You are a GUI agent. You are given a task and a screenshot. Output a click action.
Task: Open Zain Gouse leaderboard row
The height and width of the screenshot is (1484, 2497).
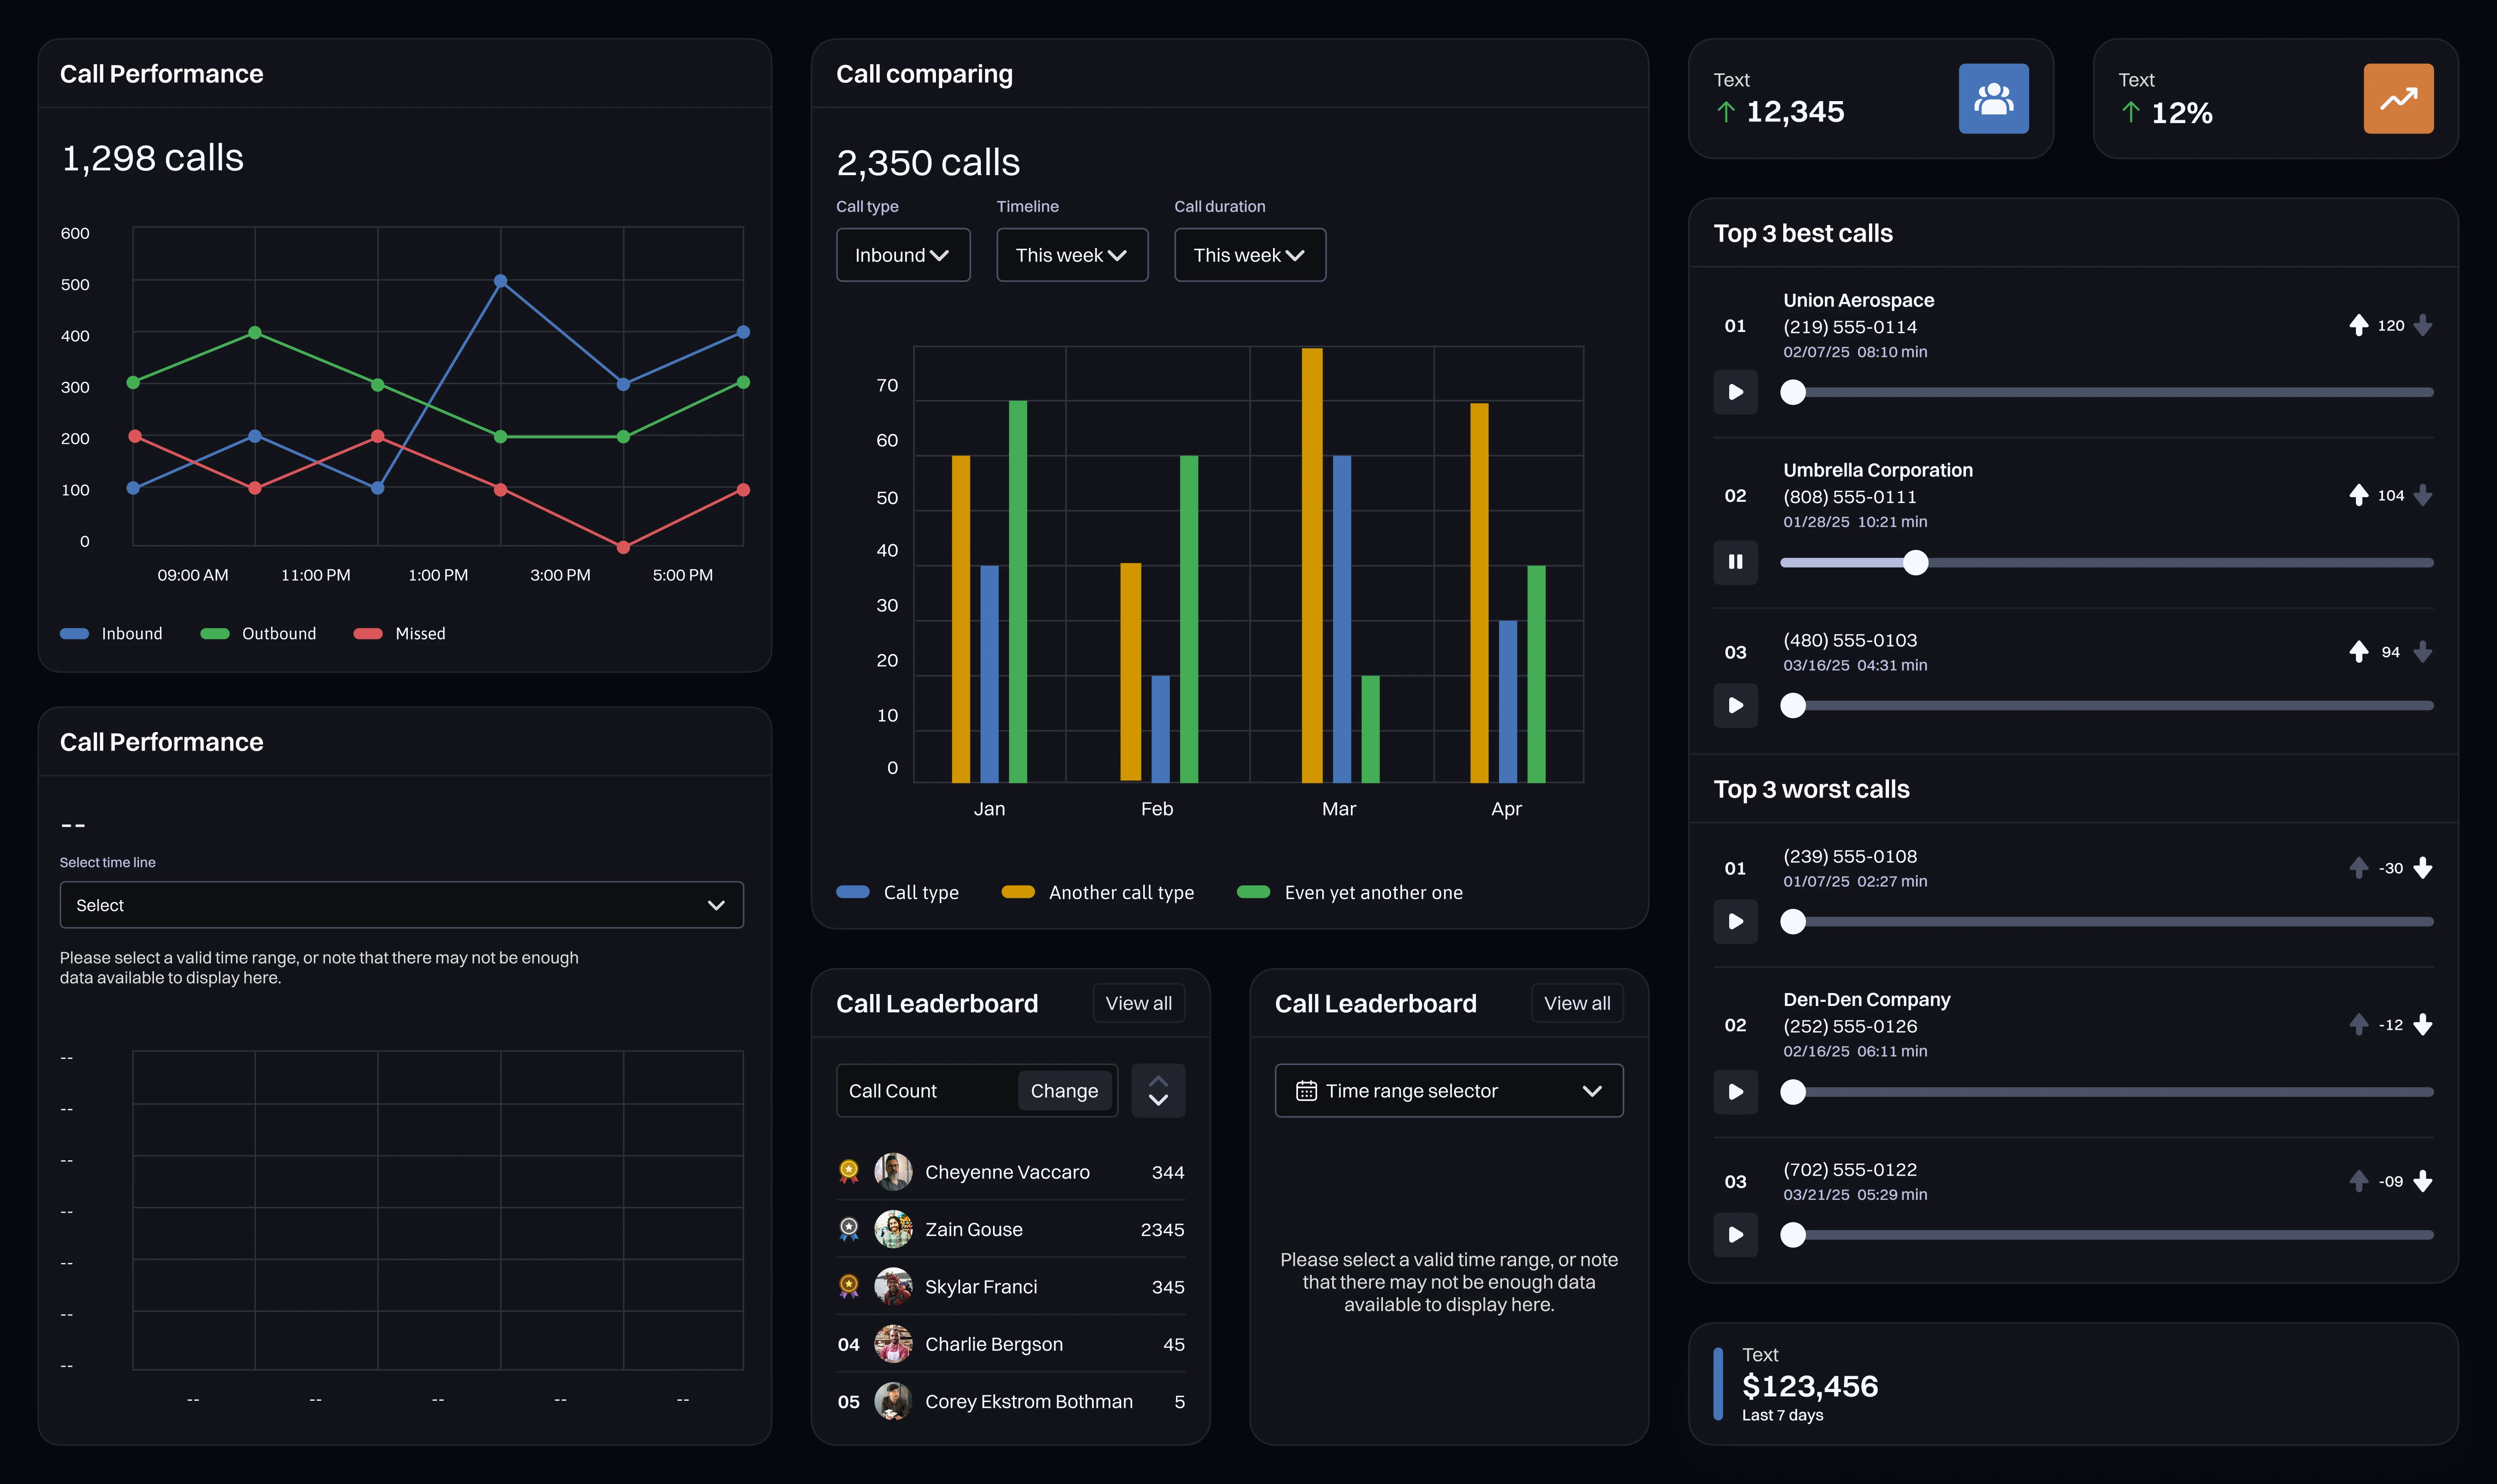[1011, 1229]
